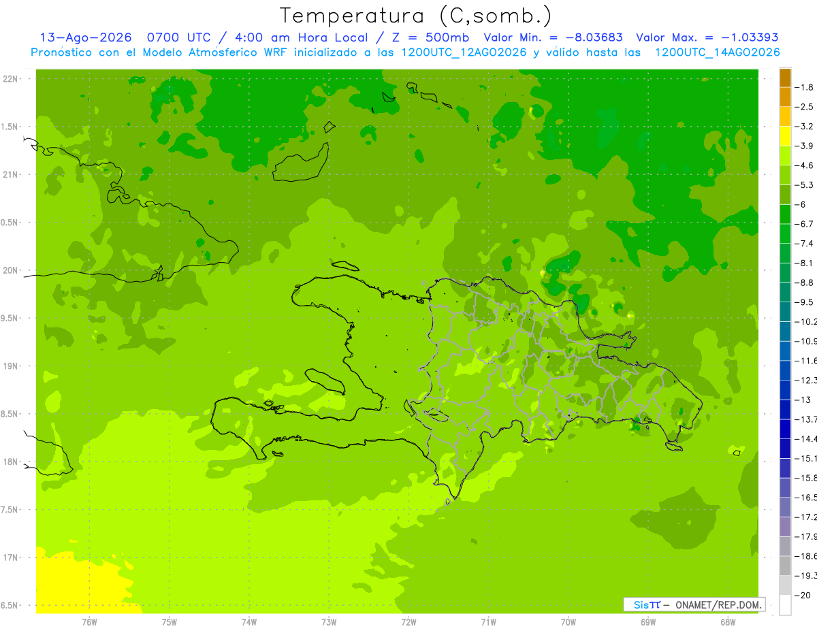Click the '-11.6' colorbar value
The width and height of the screenshot is (817, 631).
tap(806, 360)
